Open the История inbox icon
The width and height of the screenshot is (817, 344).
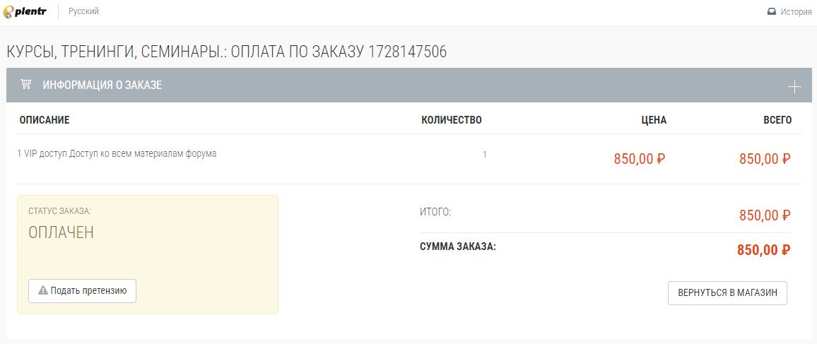pos(772,12)
